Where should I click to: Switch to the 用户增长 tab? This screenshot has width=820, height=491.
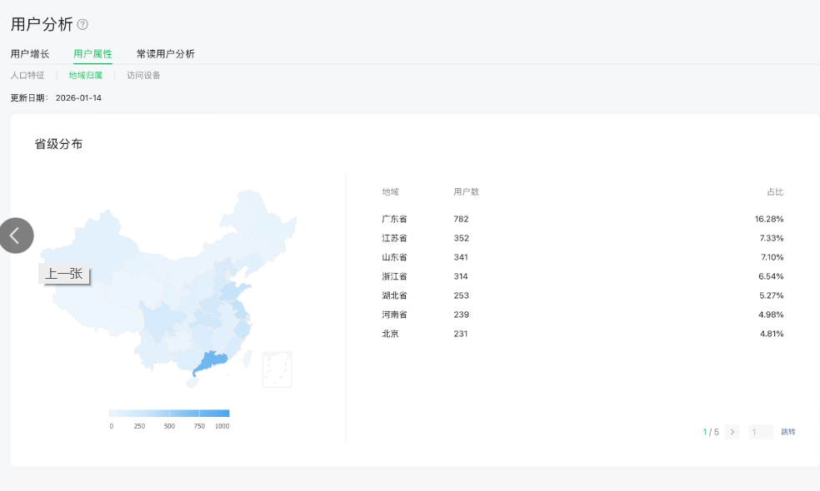(30, 54)
